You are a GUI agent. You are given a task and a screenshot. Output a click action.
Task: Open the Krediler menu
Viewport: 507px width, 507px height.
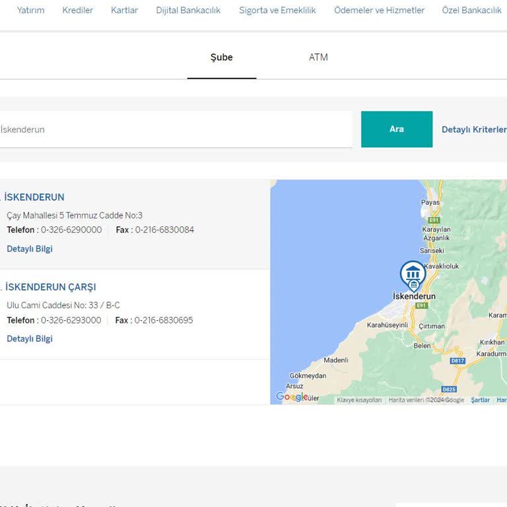point(77,11)
